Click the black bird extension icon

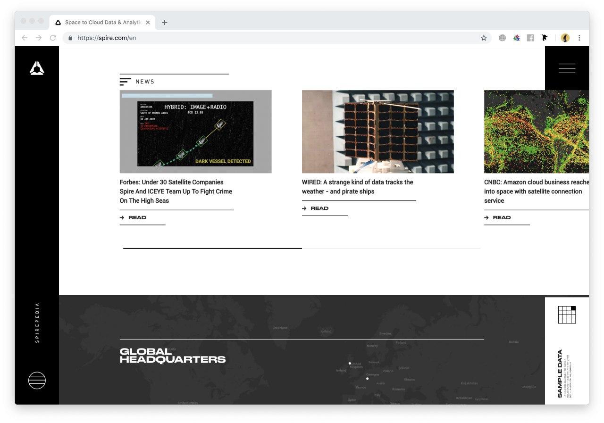pos(545,38)
